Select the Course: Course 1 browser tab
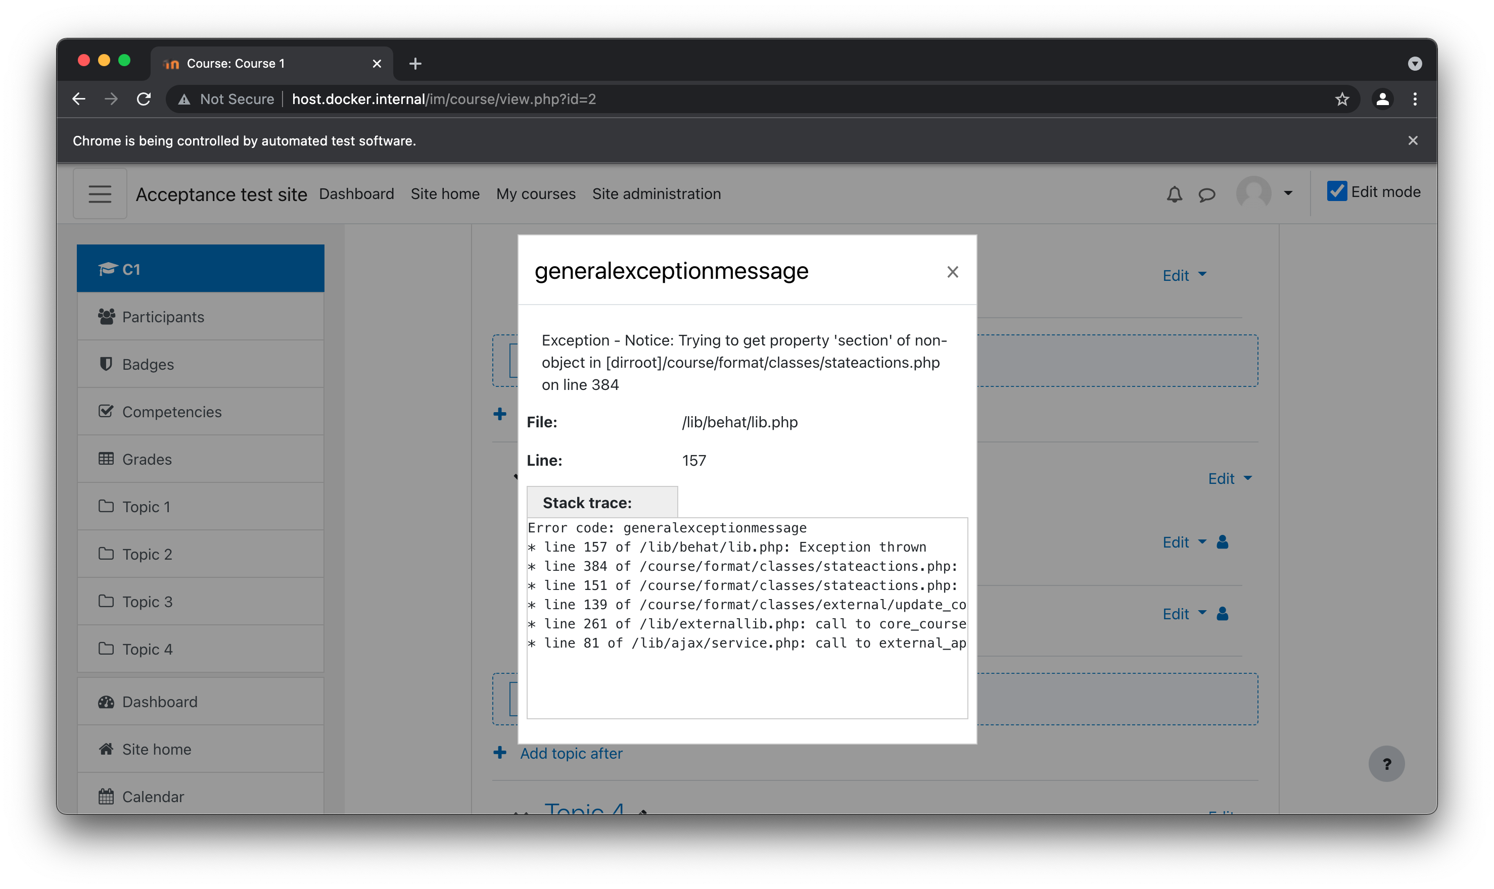 click(x=271, y=64)
